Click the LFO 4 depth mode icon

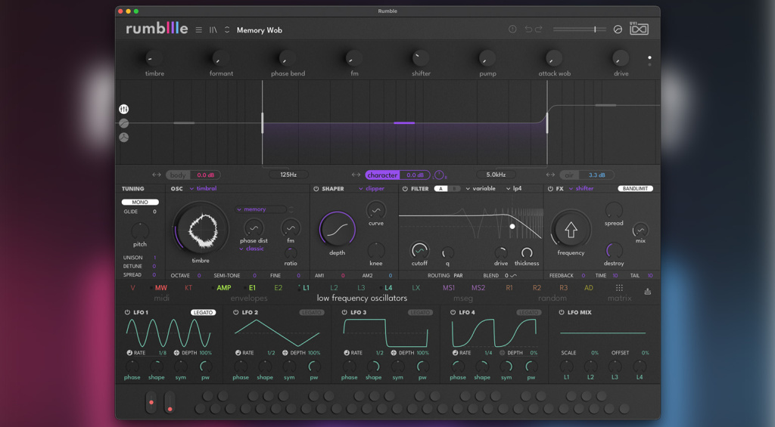pos(503,353)
